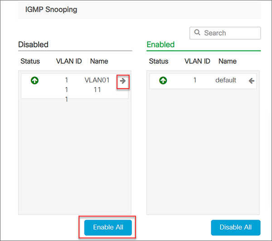
Task: Click the right arrow on the VLAN01 row
Action: pos(123,81)
